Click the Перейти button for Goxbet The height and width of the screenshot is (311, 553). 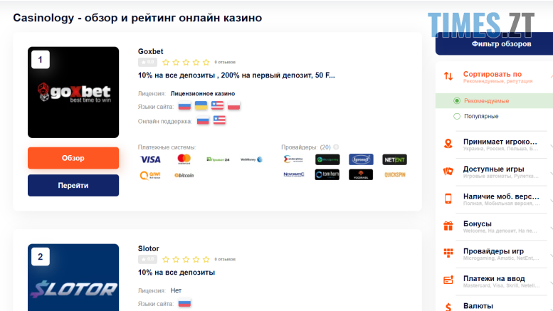[x=73, y=185]
